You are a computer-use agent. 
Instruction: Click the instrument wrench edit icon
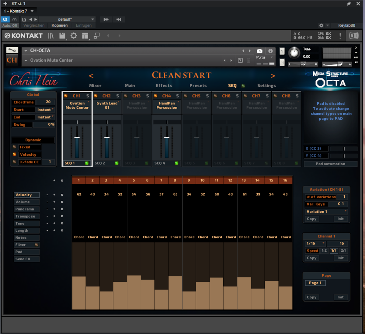(x=12, y=50)
